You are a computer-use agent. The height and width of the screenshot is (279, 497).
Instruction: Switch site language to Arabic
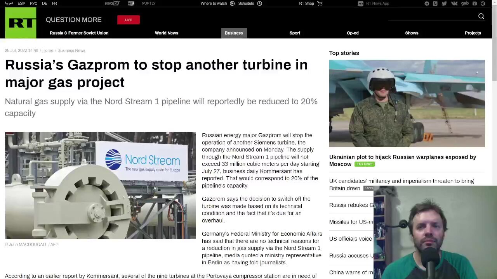coord(9,3)
